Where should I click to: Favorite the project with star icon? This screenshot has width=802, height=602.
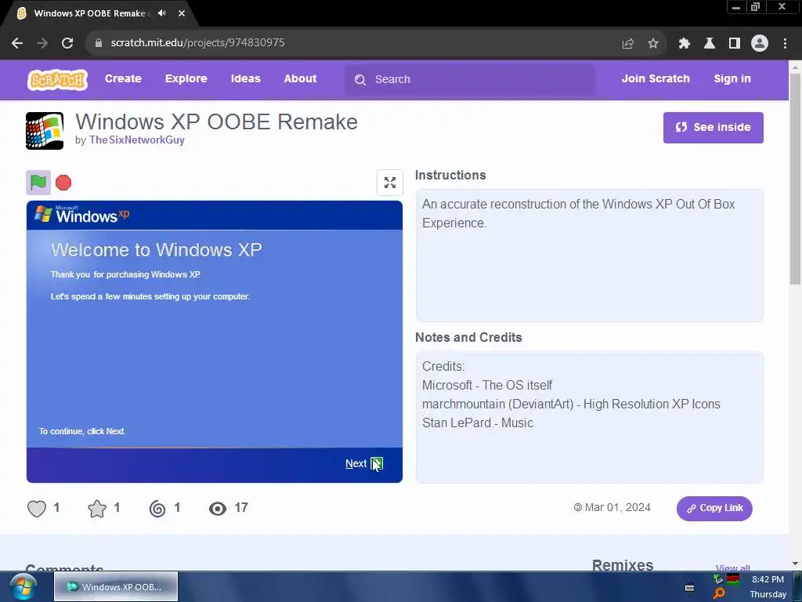click(97, 508)
